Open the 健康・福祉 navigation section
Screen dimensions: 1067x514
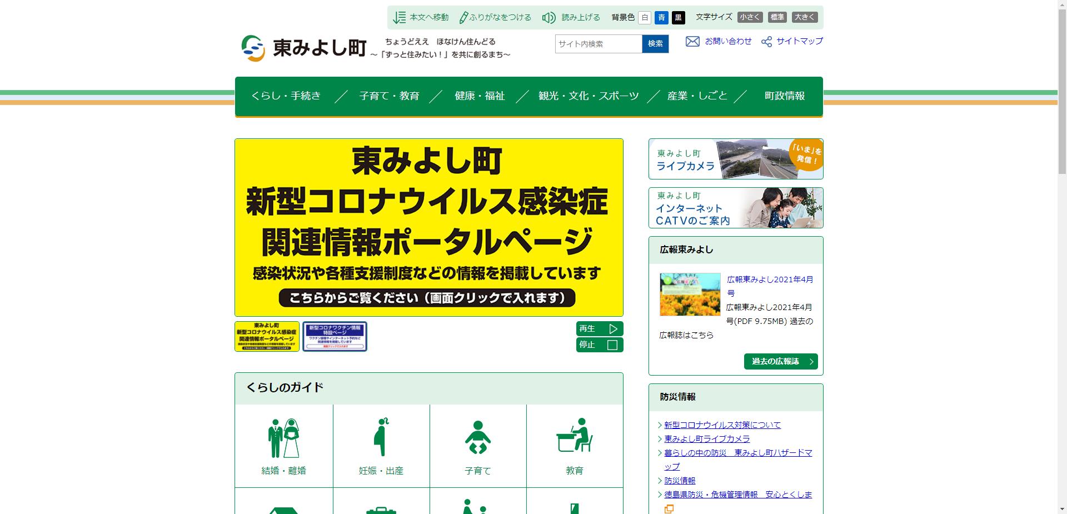click(478, 96)
